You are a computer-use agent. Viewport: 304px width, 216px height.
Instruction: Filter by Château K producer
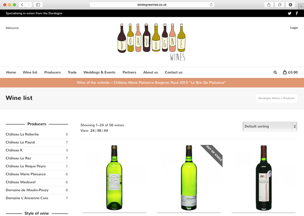14,150
